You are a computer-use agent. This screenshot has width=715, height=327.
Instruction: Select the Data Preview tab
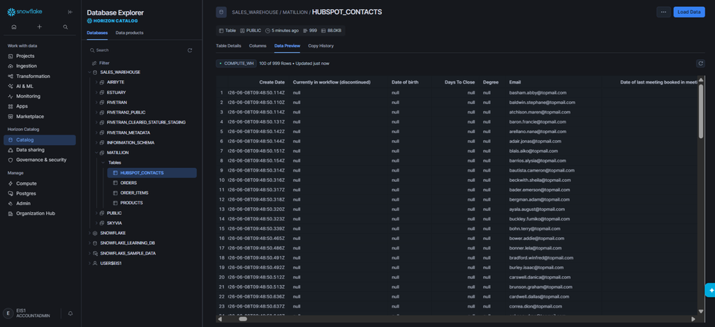pos(287,46)
